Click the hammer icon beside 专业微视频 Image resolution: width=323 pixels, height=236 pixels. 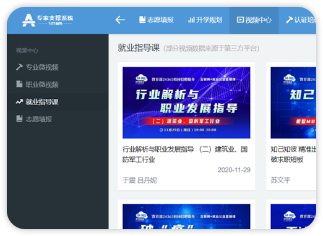click(x=19, y=67)
